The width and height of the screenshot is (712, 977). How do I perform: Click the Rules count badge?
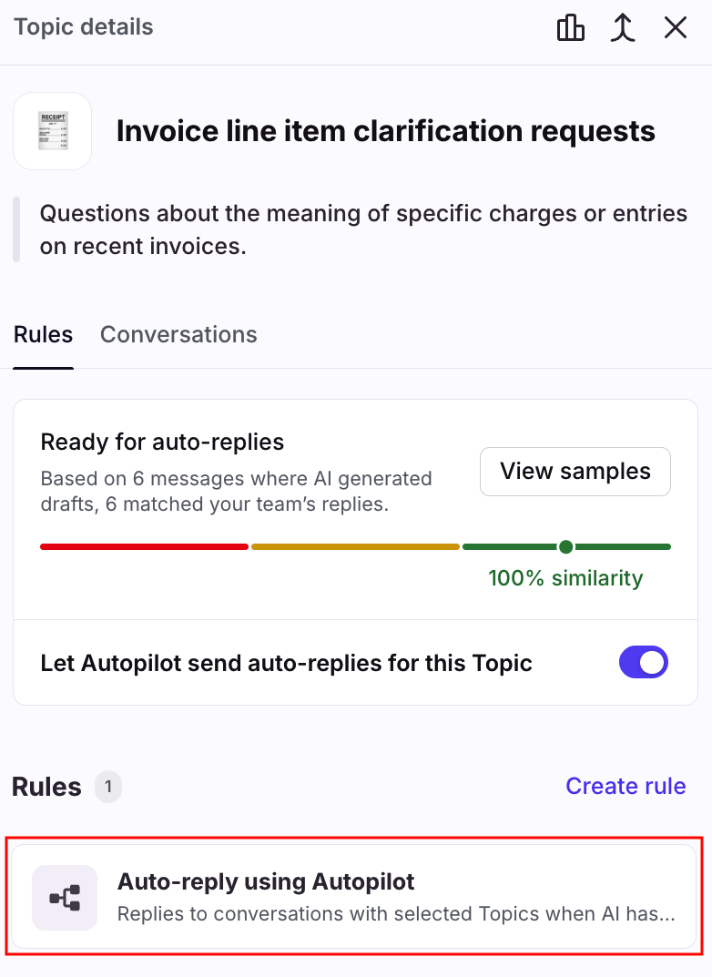pos(108,787)
